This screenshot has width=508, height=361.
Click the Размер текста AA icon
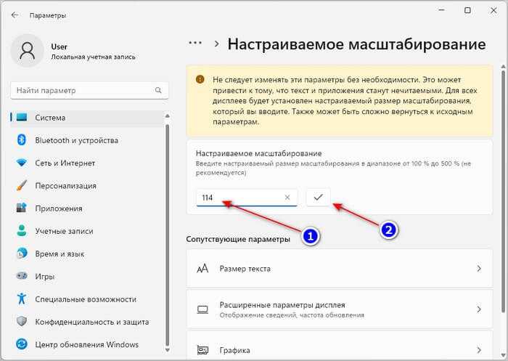point(202,269)
